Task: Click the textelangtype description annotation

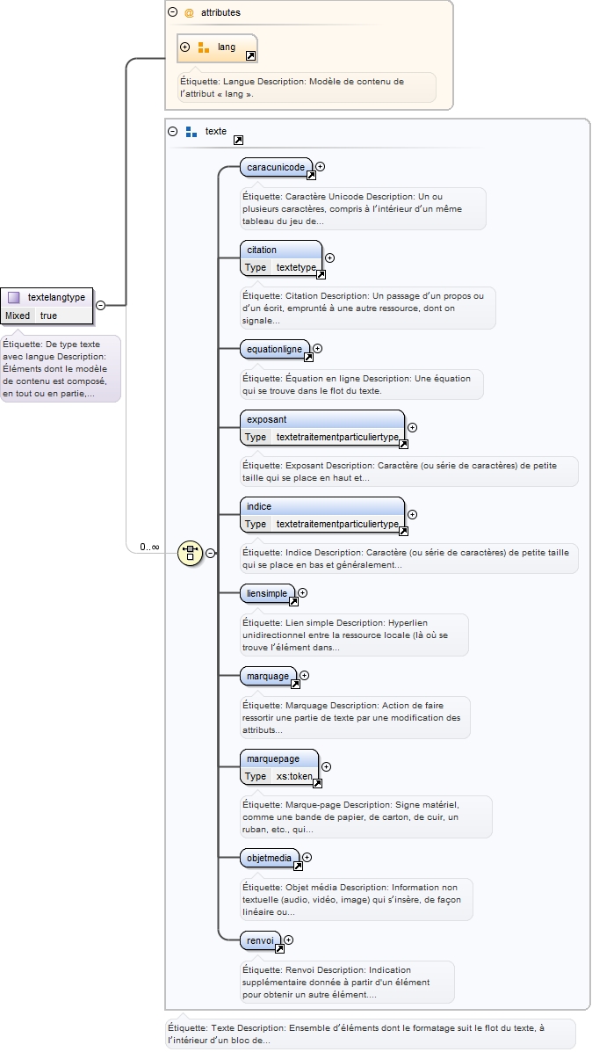Action: [61, 368]
